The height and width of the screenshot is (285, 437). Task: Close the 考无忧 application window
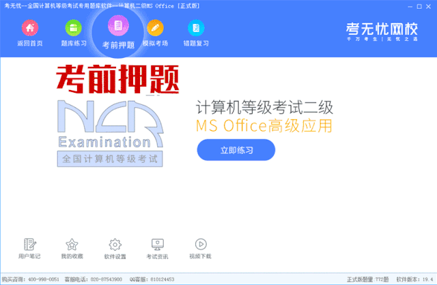pyautogui.click(x=428, y=7)
